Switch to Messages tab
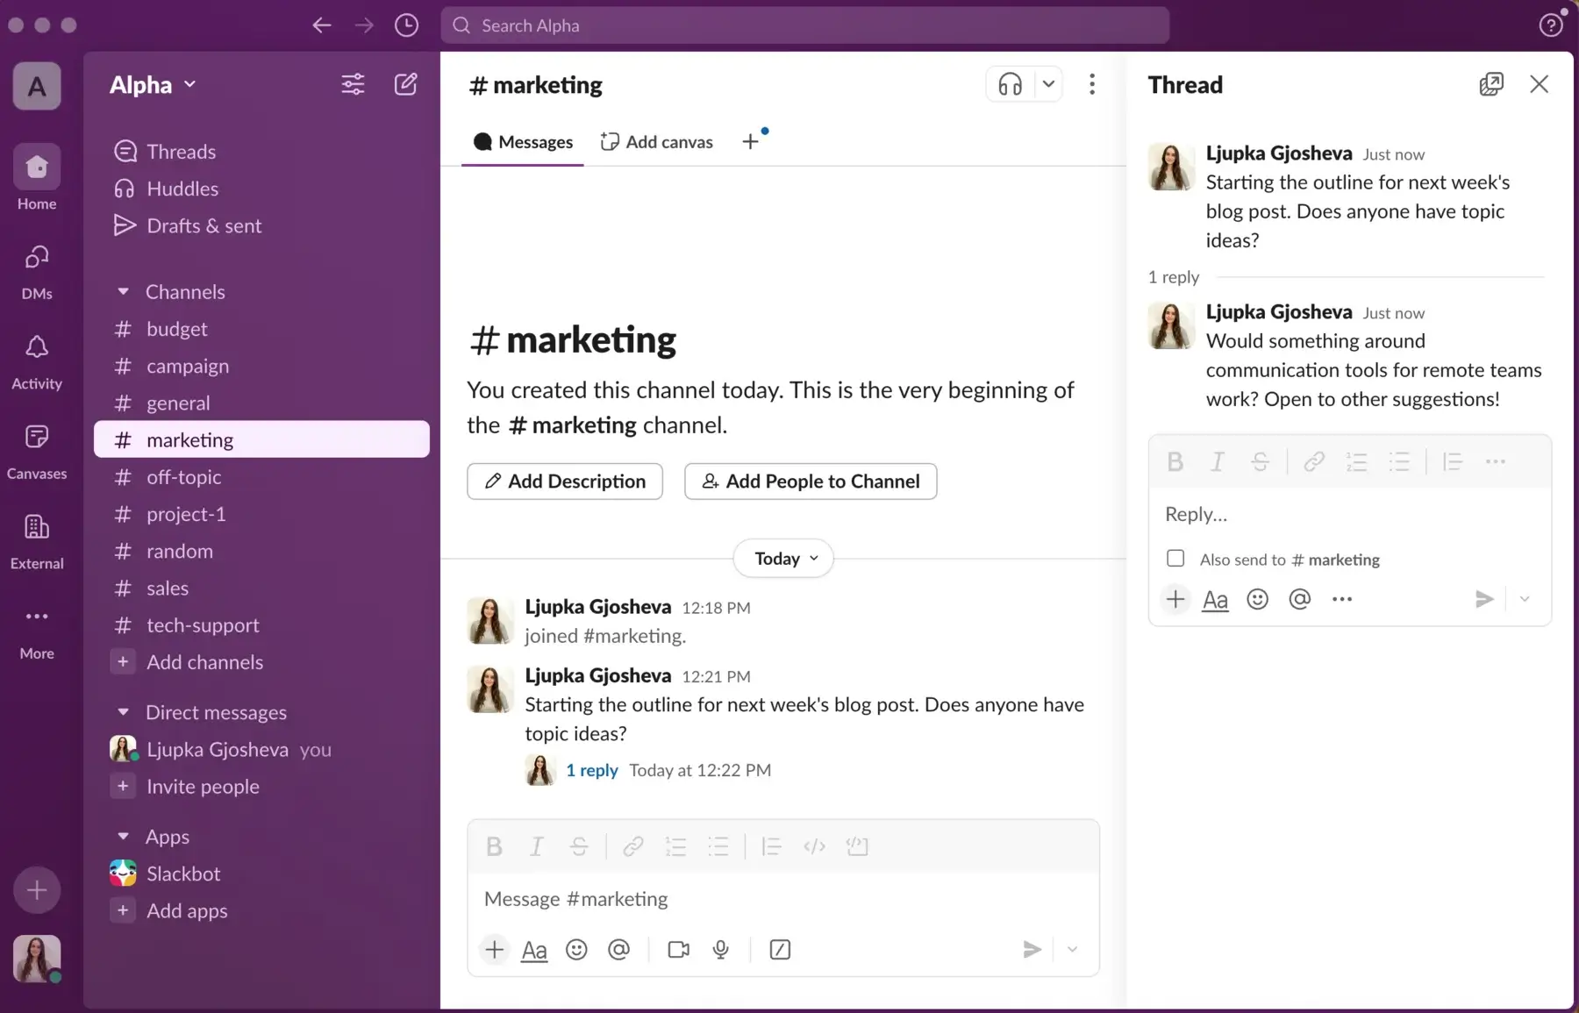Screen dimensions: 1579x1013 pyautogui.click(x=523, y=142)
